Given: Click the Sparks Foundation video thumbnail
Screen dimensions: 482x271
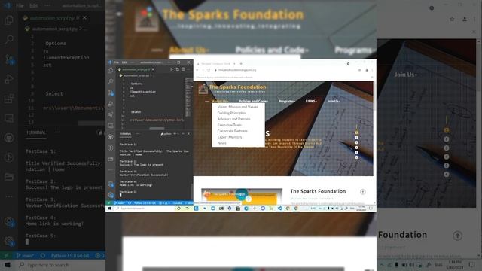Looking at the screenshot, I should pyautogui.click(x=242, y=196).
